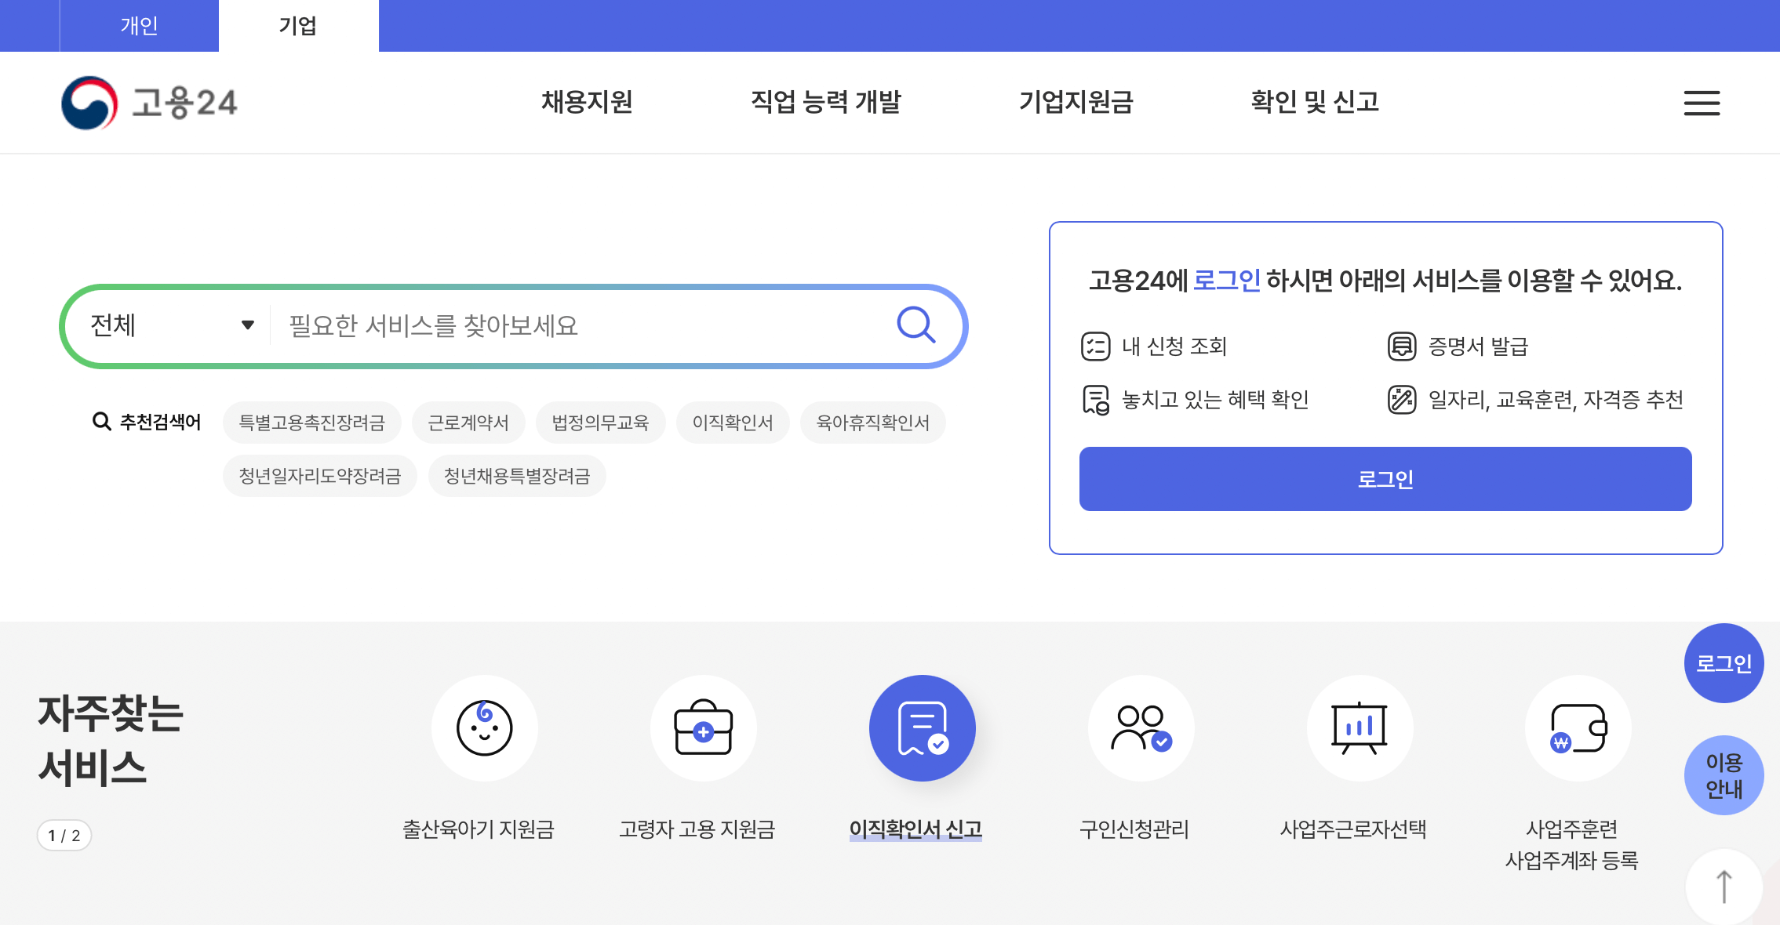Open the service page indicator 1/2
The width and height of the screenshot is (1780, 925).
(64, 836)
